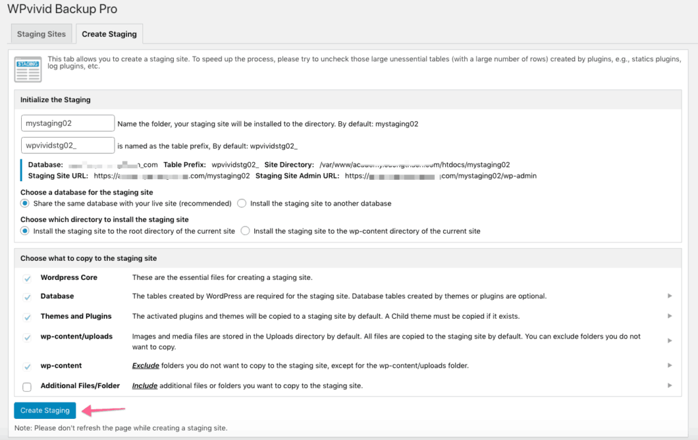The height and width of the screenshot is (440, 698).
Task: Expand the wp-content row arrow
Action: [x=669, y=365]
